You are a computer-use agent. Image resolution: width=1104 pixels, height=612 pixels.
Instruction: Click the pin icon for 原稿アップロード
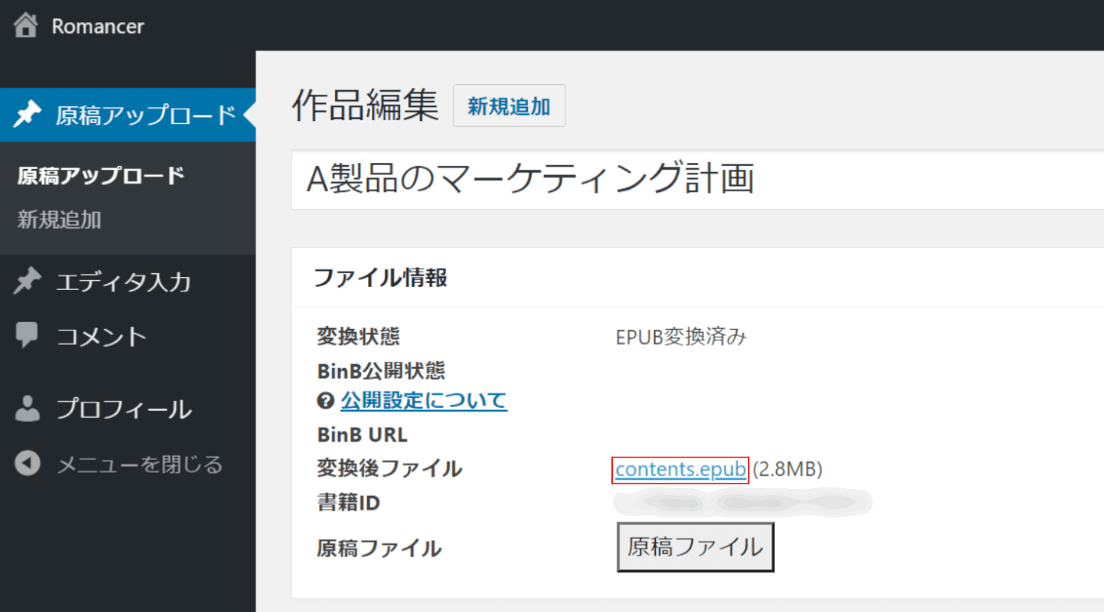click(x=28, y=116)
